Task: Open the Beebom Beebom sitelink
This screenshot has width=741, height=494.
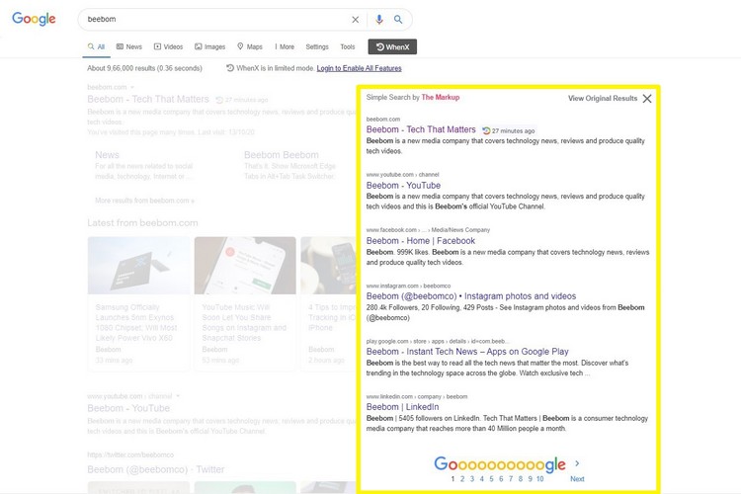Action: 282,154
